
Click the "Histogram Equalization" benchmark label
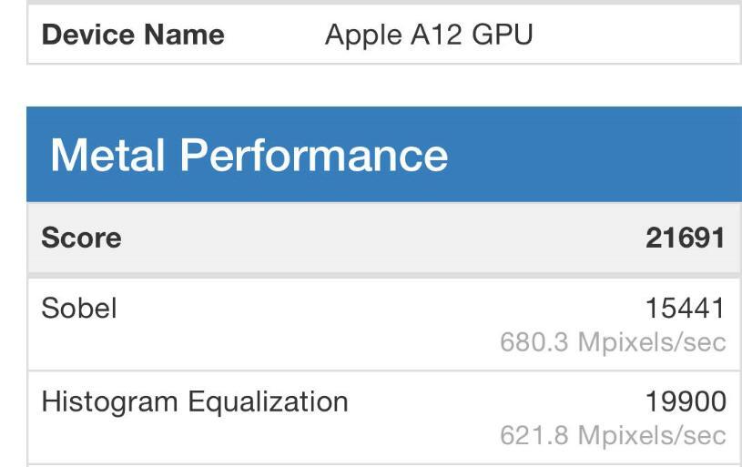pos(195,401)
